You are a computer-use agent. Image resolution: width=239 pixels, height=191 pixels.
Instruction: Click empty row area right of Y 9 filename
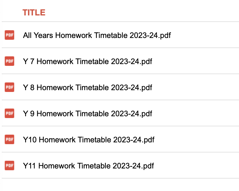[x=196, y=113]
